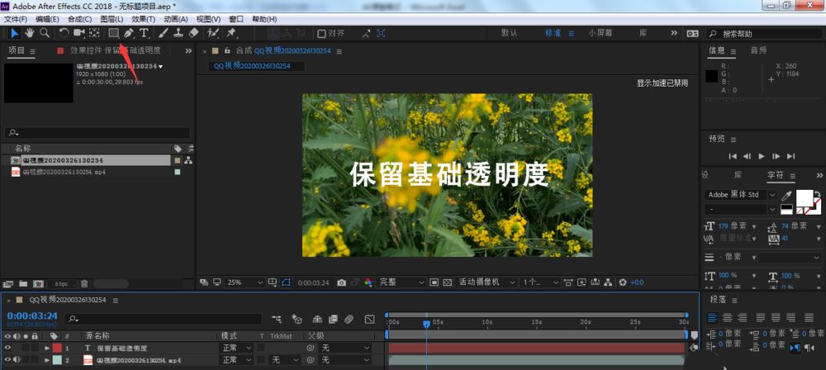Click the new composition icon in Project panel
Viewport: 826px width, 370px height.
click(x=38, y=283)
